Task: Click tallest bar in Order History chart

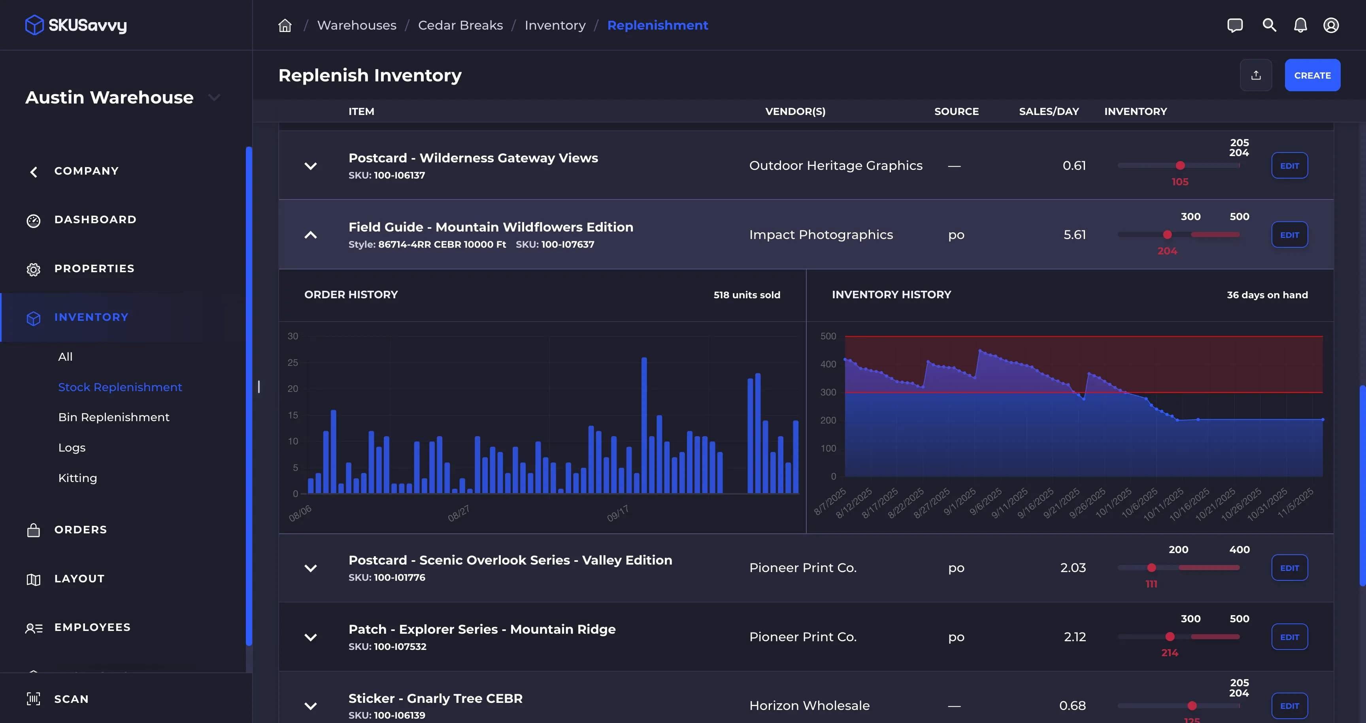Action: pos(644,425)
